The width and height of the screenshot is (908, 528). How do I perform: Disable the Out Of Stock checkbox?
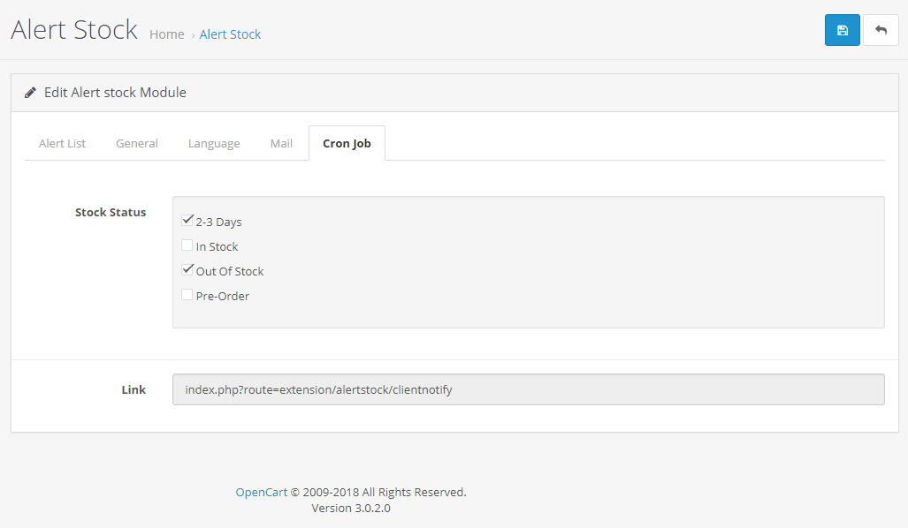pos(187,270)
